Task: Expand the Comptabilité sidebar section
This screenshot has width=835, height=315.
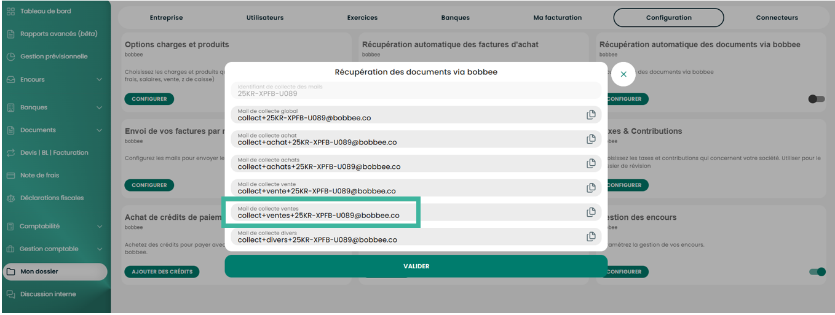Action: (99, 226)
